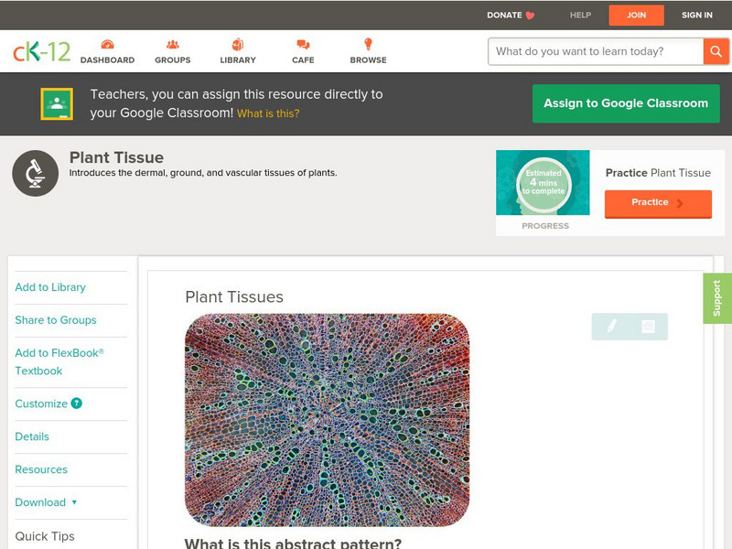Select the Details sidebar item
Screen dimensions: 732x549
point(32,436)
